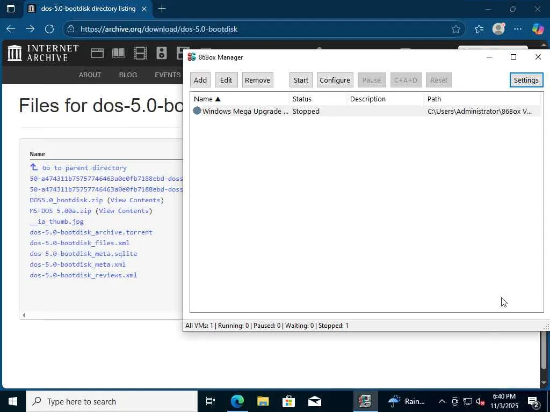Click the Add button in 86Box Manager
This screenshot has height=412, width=550.
coord(200,80)
